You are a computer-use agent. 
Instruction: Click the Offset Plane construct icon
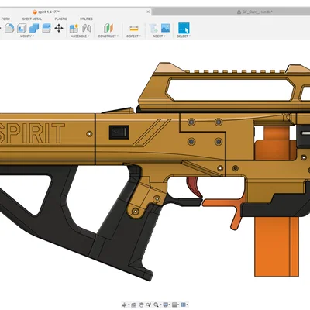pos(108,28)
